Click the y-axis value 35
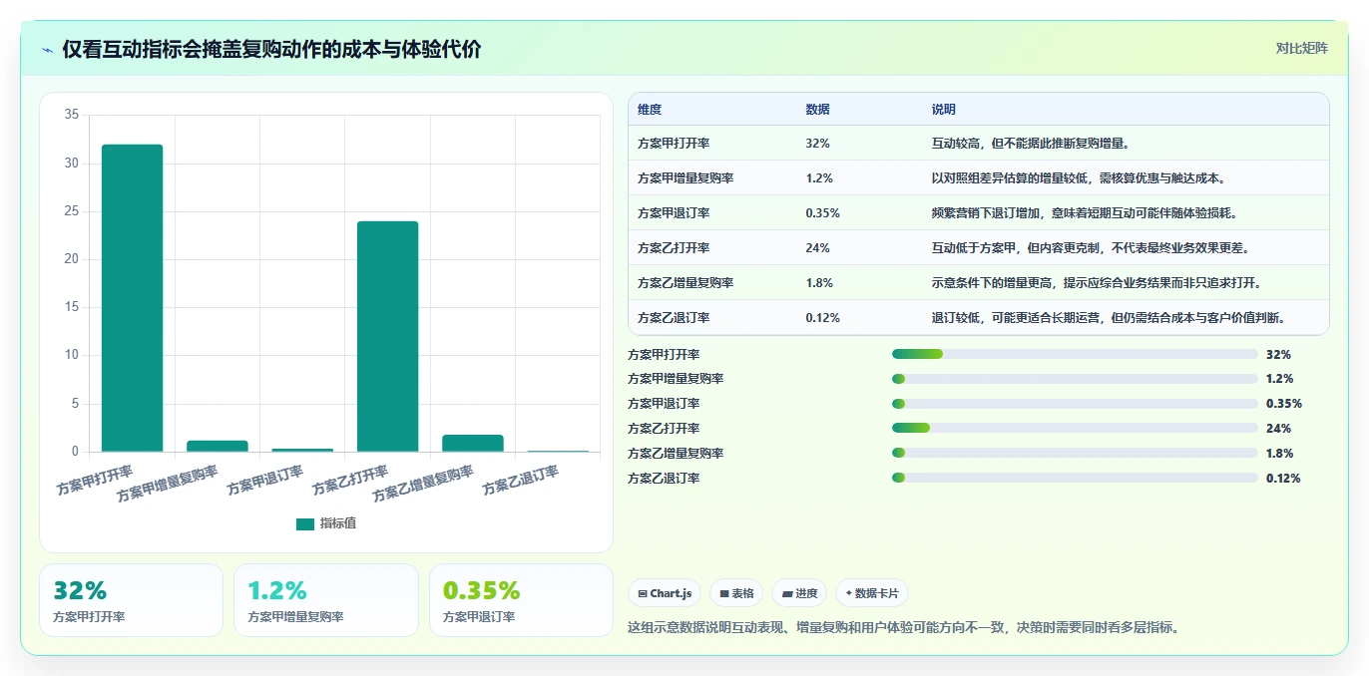Screen dimensions: 1369x676 click(x=71, y=115)
